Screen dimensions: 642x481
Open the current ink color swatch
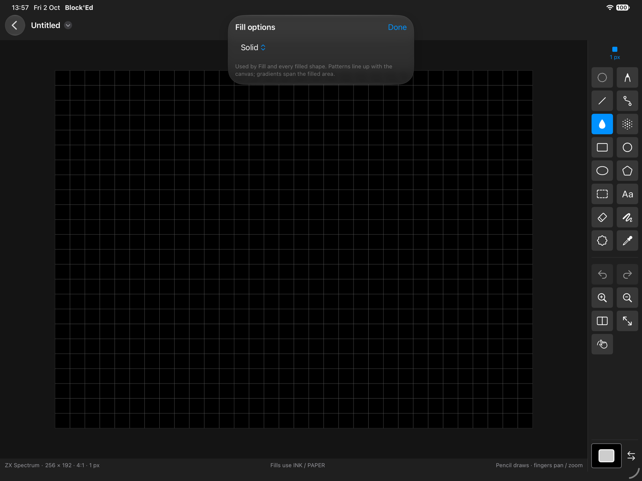(606, 456)
